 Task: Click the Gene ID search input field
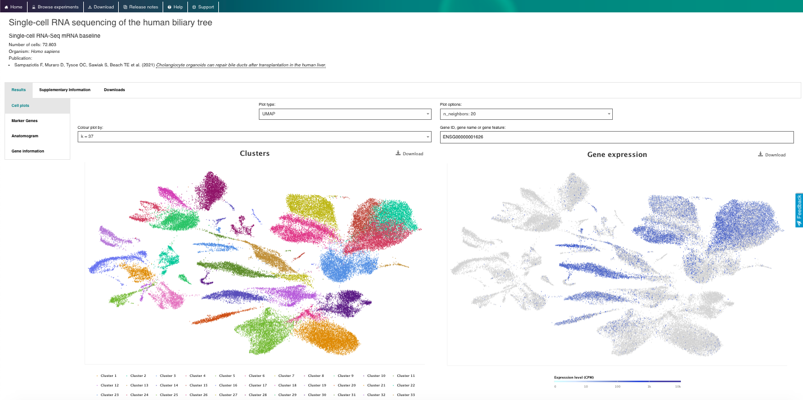coord(617,137)
